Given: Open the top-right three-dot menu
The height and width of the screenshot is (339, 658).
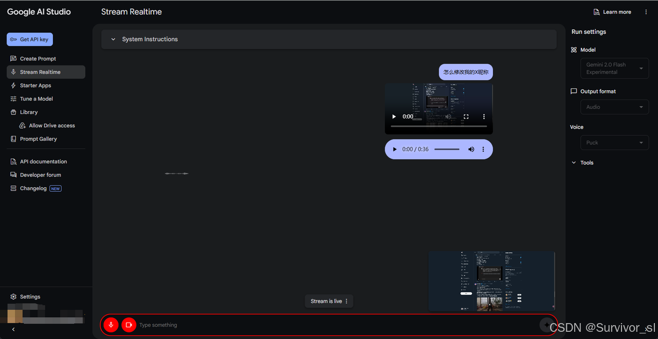Looking at the screenshot, I should click(x=646, y=12).
